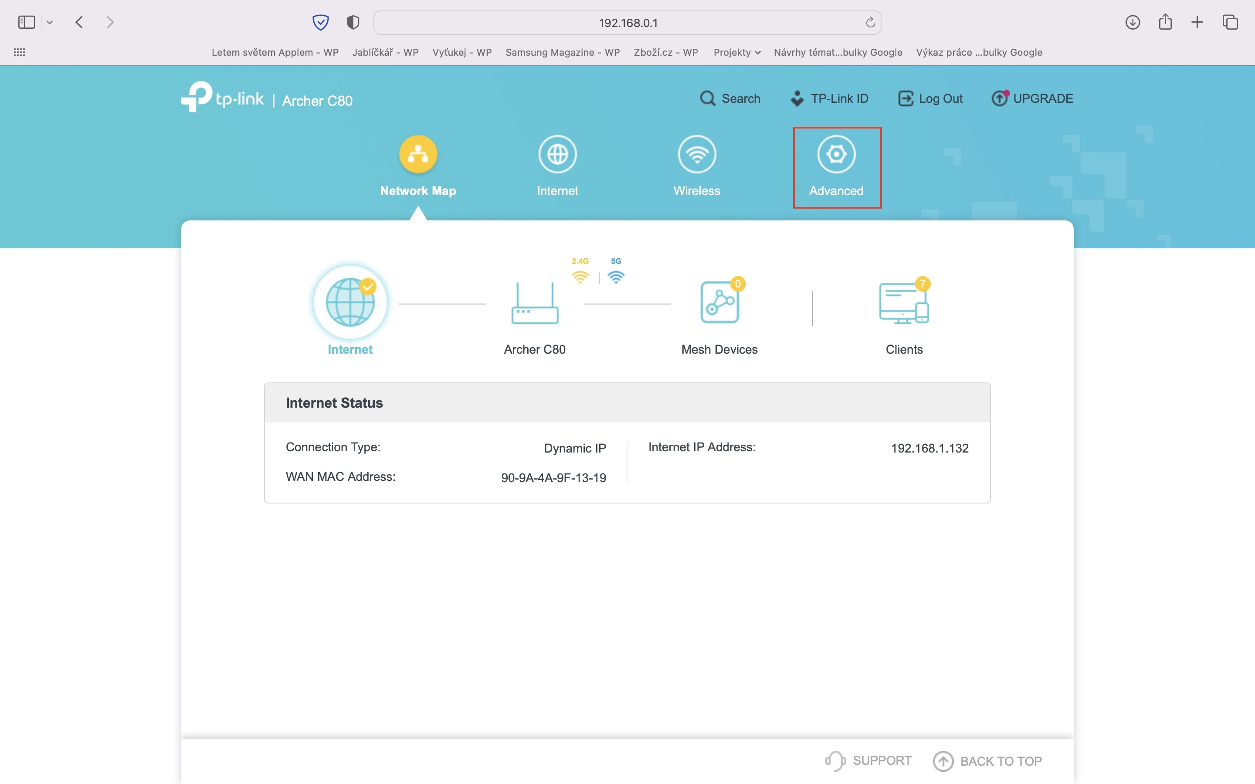
Task: Click the browser share icon
Action: (1165, 22)
